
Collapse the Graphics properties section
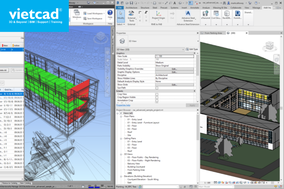pos(194,53)
